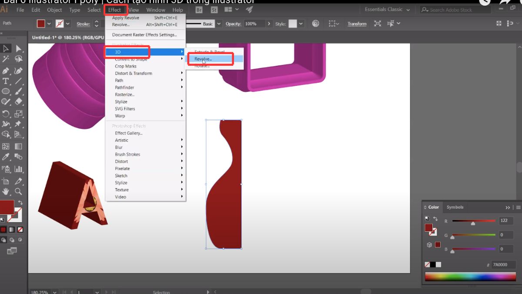This screenshot has height=294, width=522.
Task: Click the Opacity label link
Action: coord(233,24)
